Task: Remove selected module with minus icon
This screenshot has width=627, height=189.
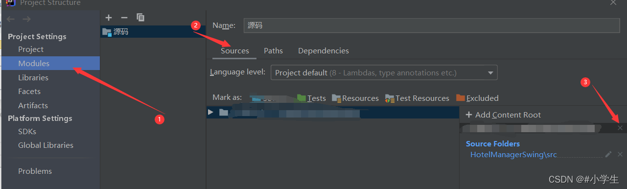Action: pos(124,18)
